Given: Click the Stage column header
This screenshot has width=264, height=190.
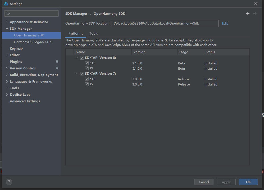Looking at the screenshot, I should click(190, 52).
